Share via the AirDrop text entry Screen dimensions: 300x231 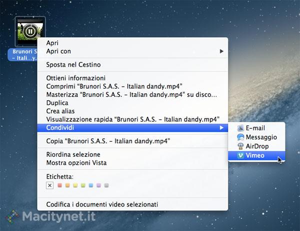[x=257, y=146]
